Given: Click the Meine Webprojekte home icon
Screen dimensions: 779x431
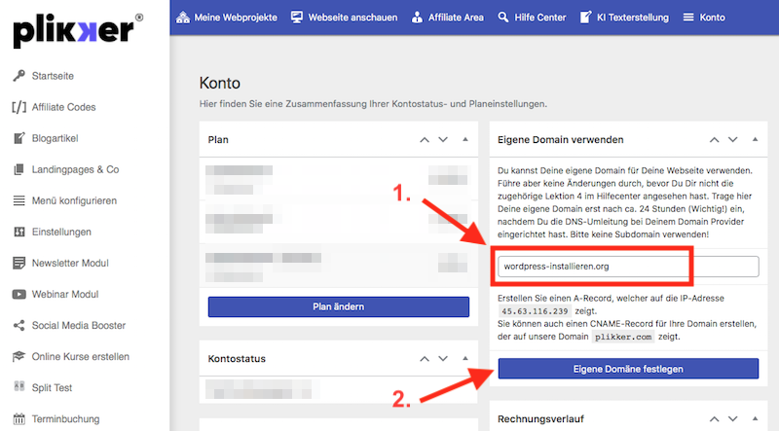Looking at the screenshot, I should point(183,18).
